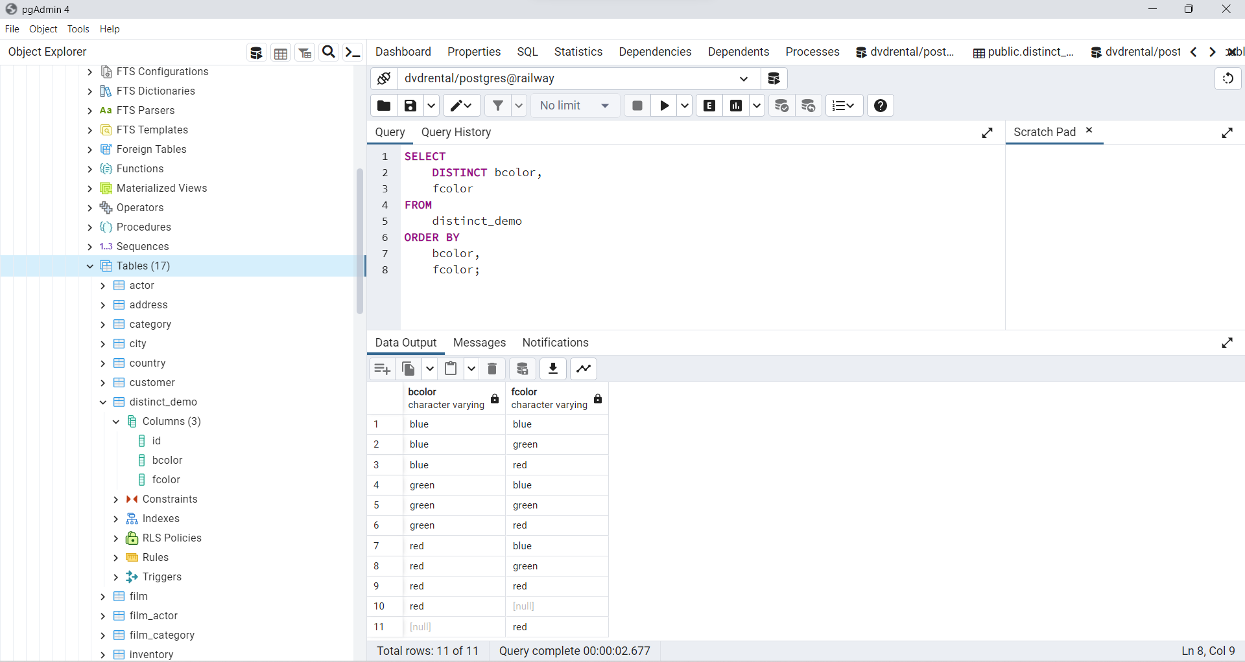The width and height of the screenshot is (1245, 662).
Task: Click the [null] cell in the bcolor column
Action: pyautogui.click(x=454, y=627)
